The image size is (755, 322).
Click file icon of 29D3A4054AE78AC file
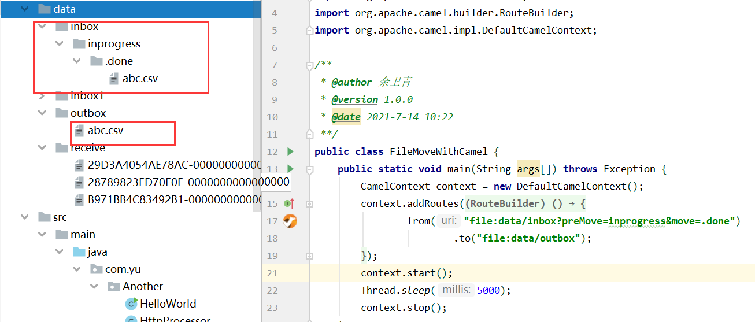coord(79,165)
